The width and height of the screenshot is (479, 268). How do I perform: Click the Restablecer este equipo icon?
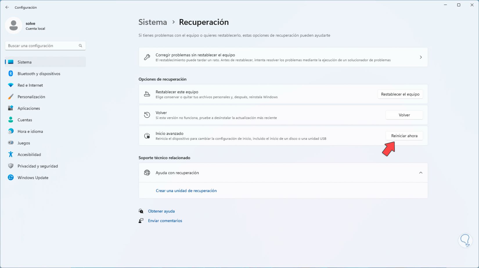coord(147,94)
